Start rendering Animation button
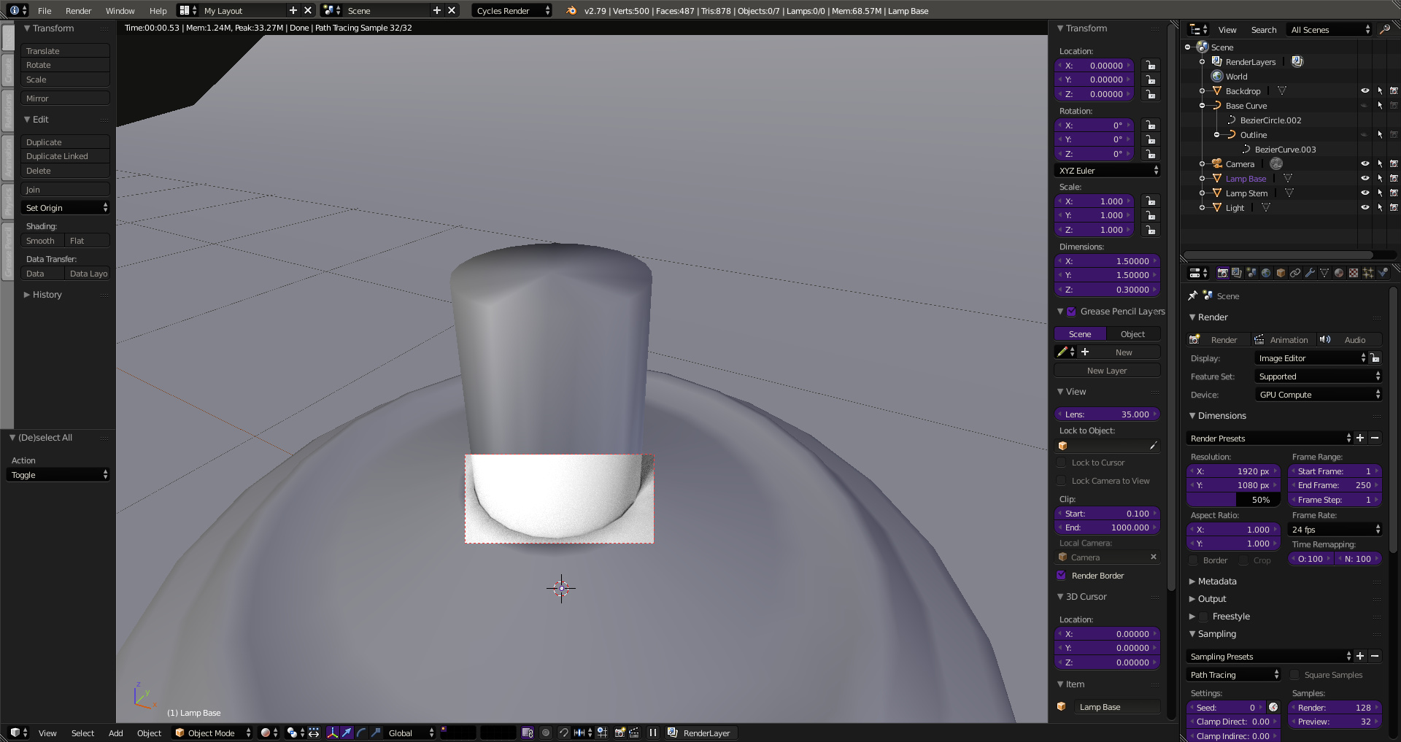1401x742 pixels. [1282, 340]
